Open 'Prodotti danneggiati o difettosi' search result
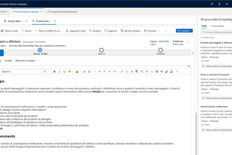The image size is (232, 155). (216, 43)
